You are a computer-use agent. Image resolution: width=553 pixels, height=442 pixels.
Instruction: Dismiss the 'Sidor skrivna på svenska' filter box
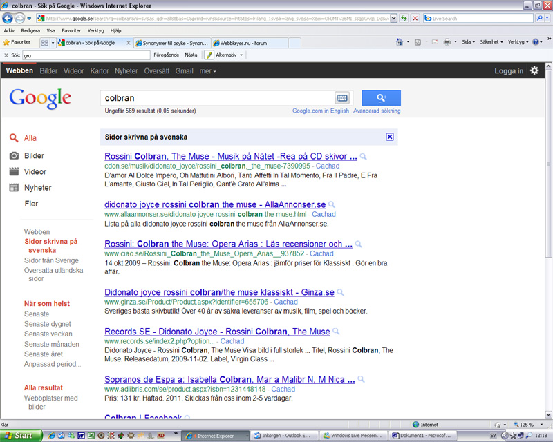390,137
